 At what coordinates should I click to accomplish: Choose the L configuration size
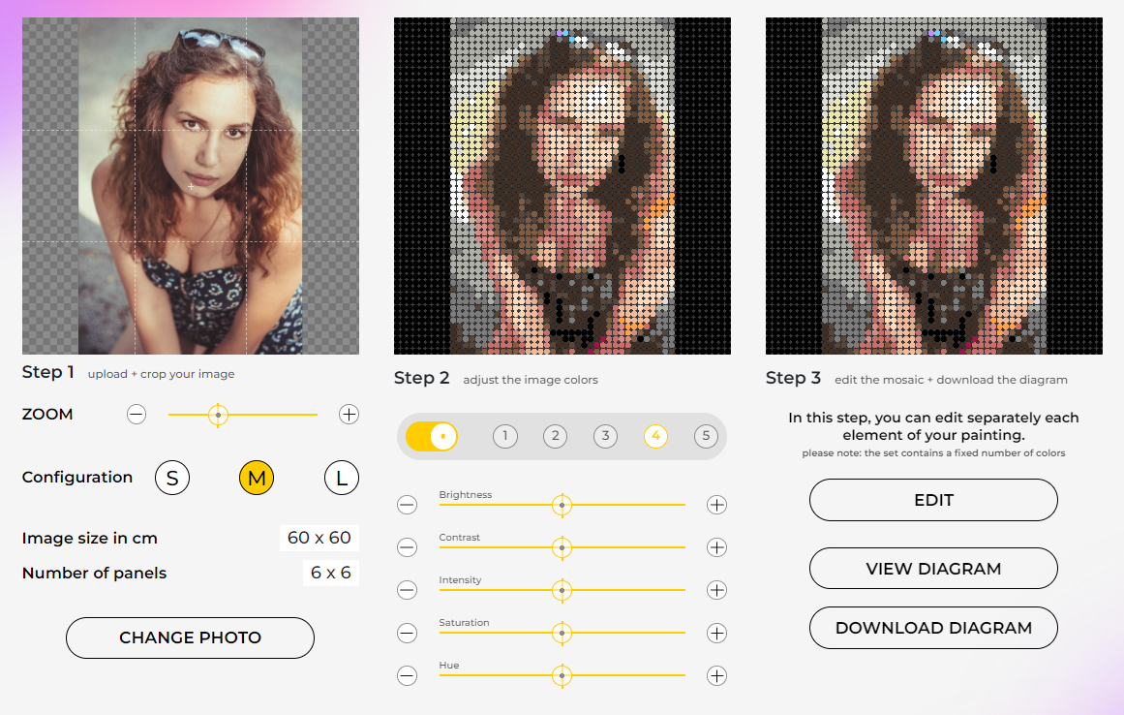tap(342, 479)
